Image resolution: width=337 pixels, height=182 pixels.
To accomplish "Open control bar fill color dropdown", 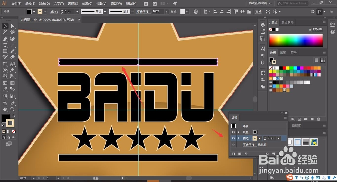I will point(34,11).
